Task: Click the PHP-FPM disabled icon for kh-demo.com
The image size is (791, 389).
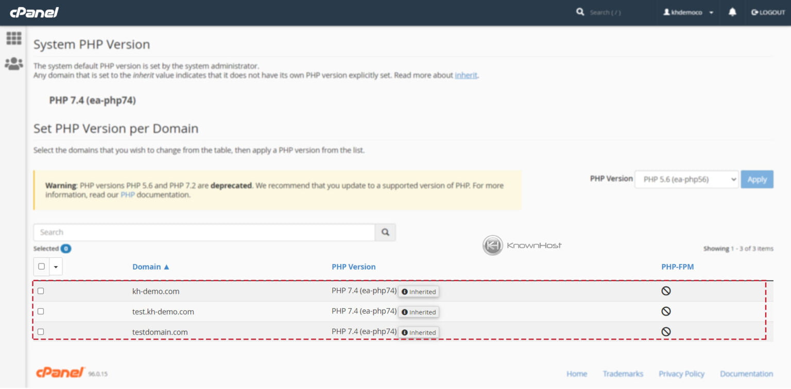Action: [666, 291]
